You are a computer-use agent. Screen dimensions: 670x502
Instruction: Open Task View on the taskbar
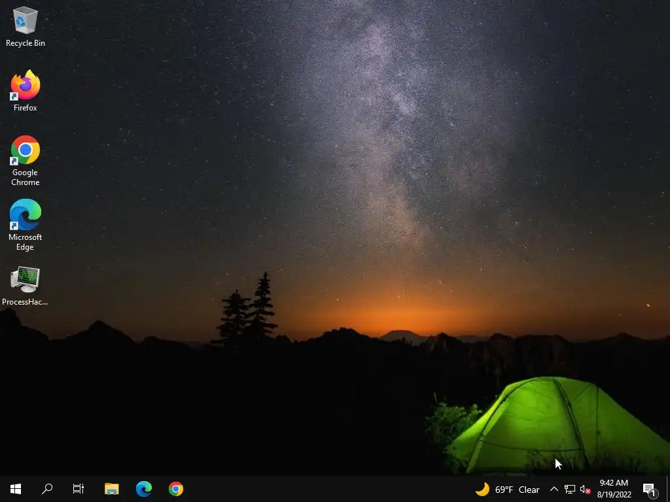[x=79, y=489]
